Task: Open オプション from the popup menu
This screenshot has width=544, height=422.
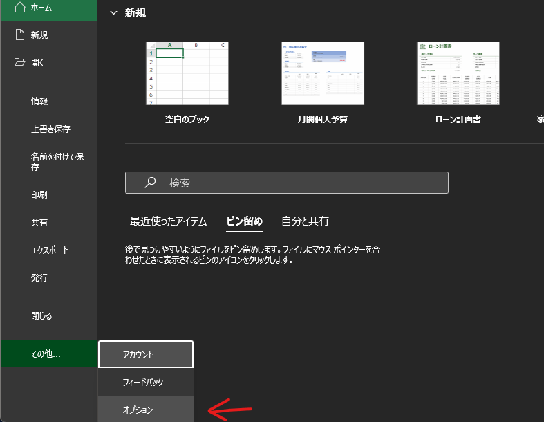Action: click(x=146, y=409)
